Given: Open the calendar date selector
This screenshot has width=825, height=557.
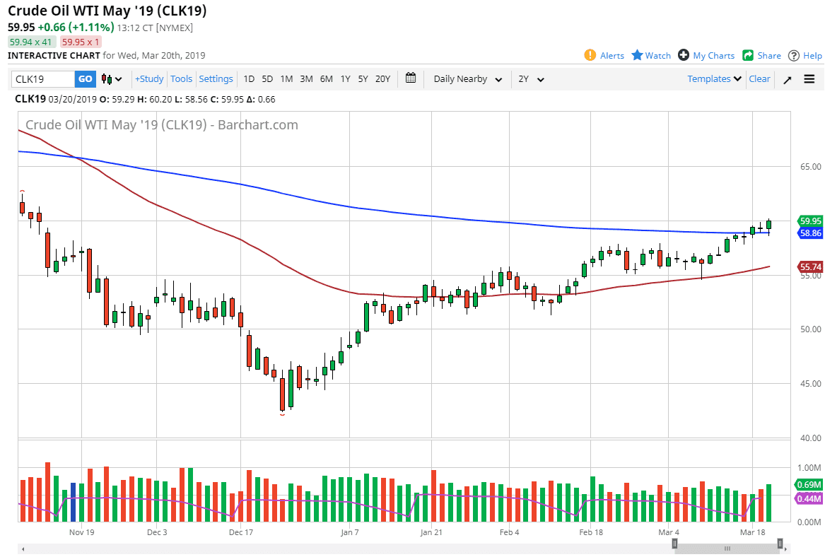Looking at the screenshot, I should [x=410, y=78].
